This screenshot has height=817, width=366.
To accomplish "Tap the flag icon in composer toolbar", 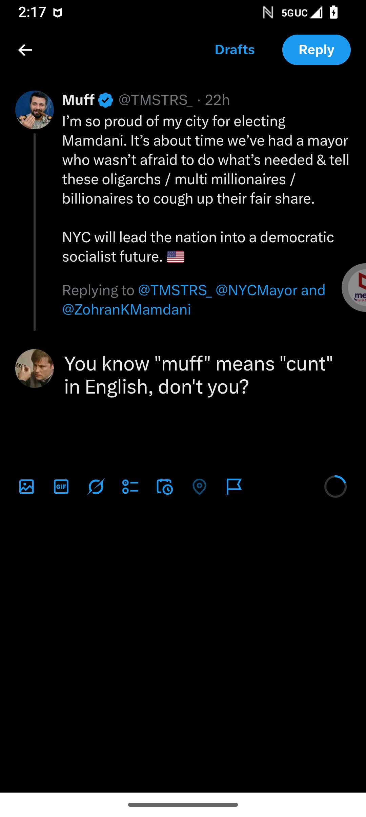I will [234, 487].
